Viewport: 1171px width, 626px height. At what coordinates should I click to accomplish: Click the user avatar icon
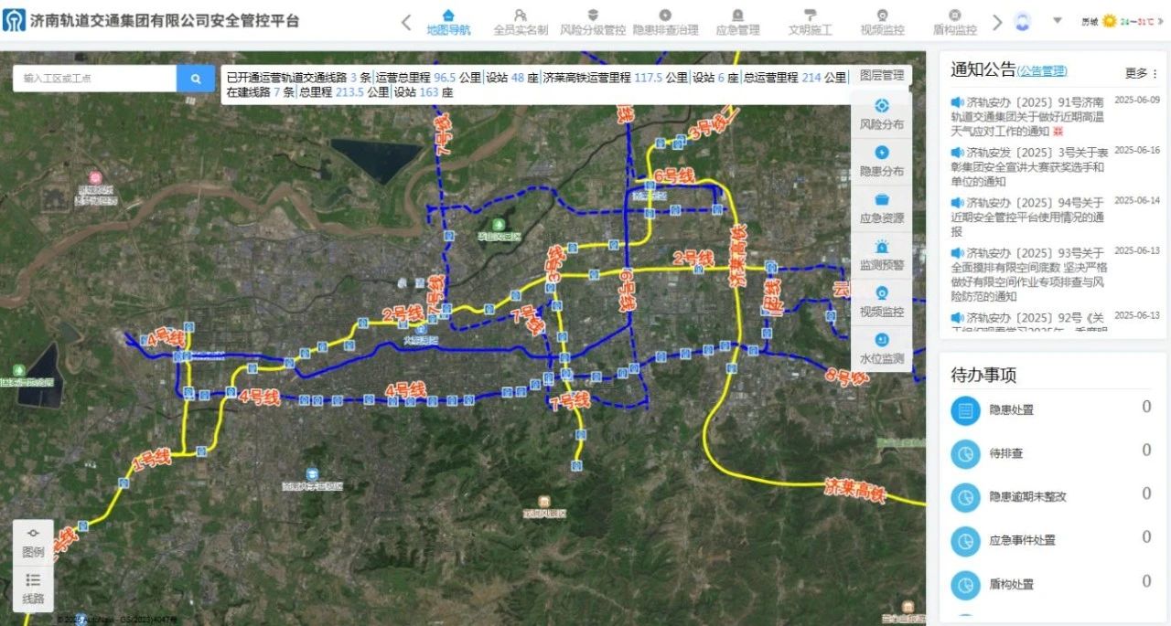click(1023, 21)
